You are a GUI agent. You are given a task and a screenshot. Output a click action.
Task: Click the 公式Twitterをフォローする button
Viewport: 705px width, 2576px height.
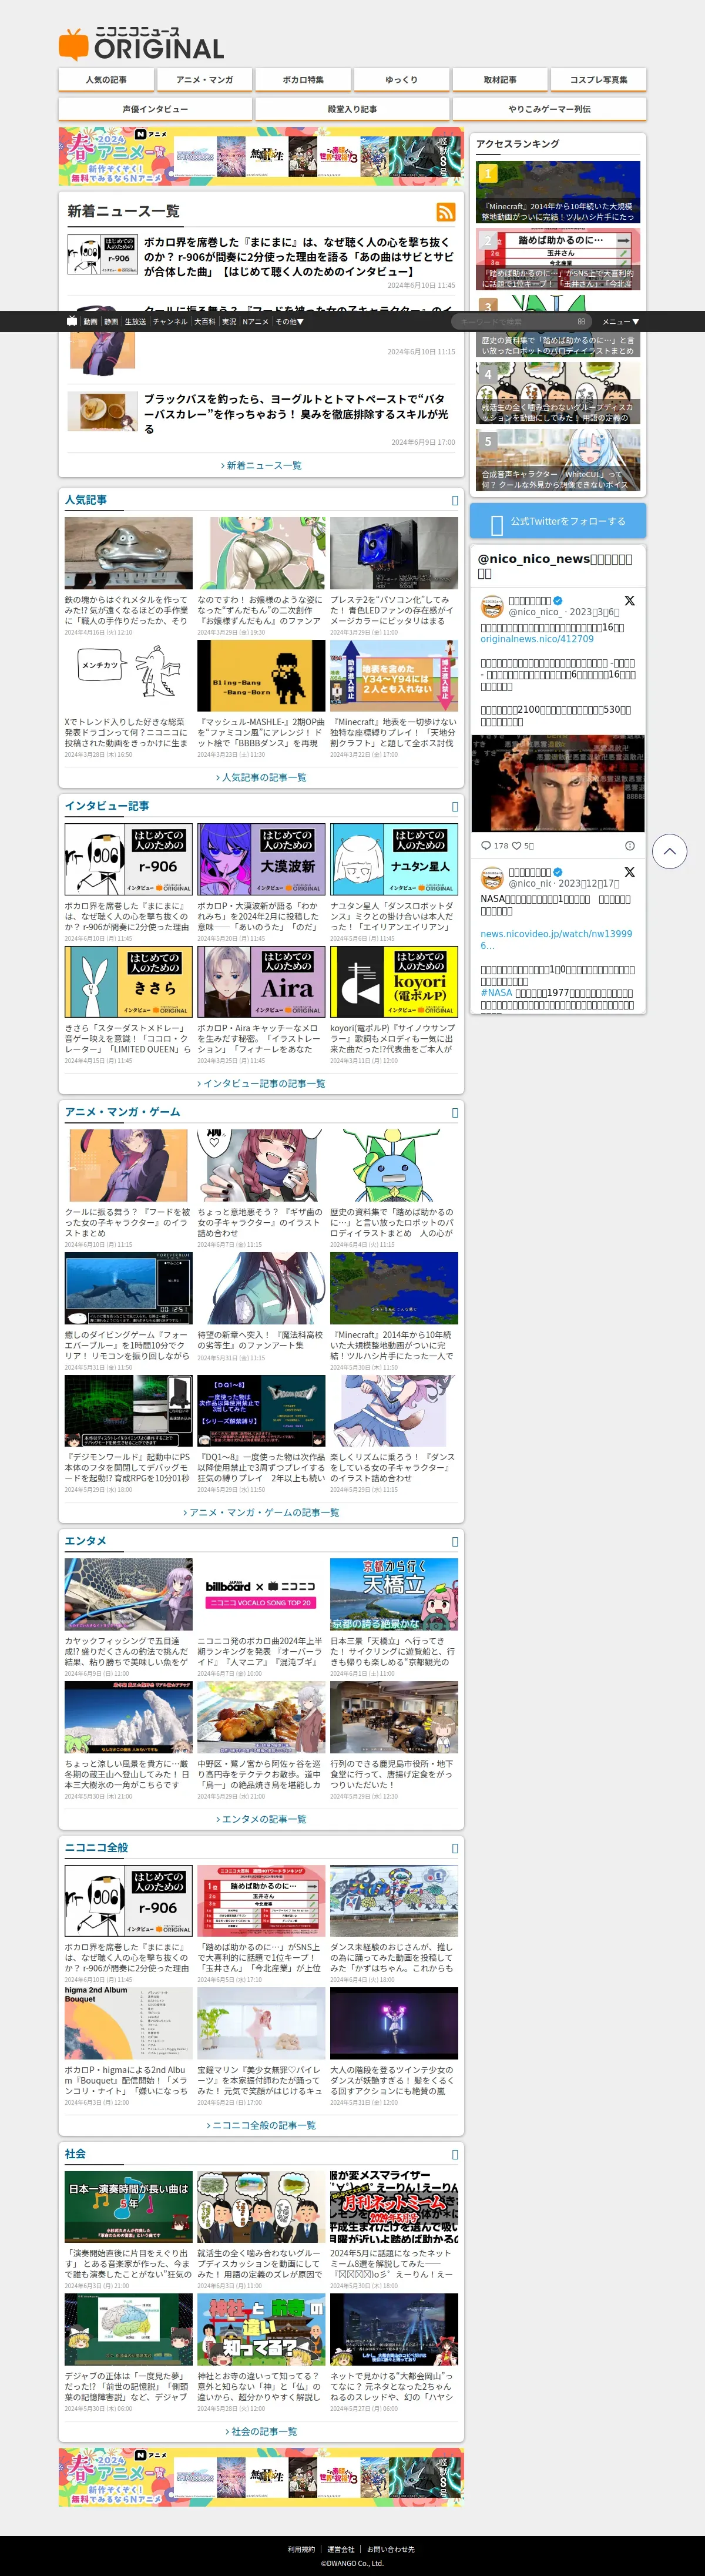(558, 521)
